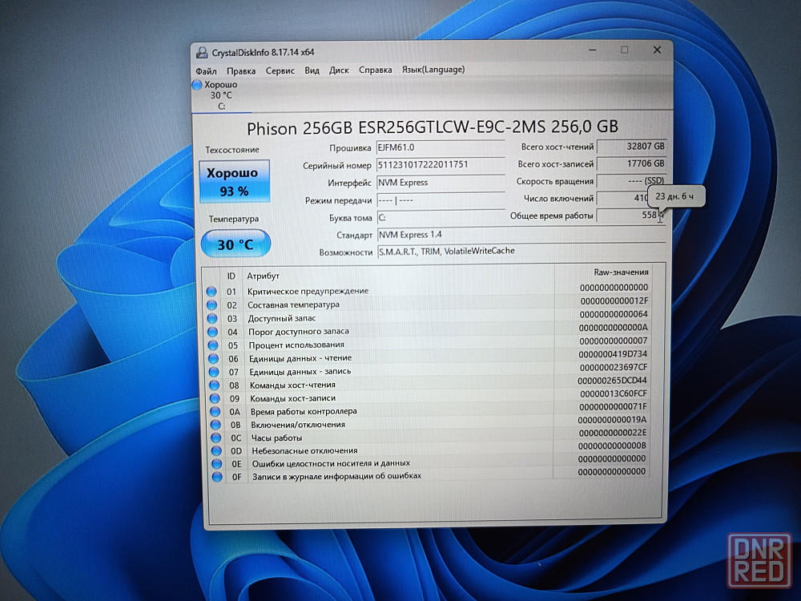Click the Хорошо 93 % health status button
The width and height of the screenshot is (801, 601).
point(234,181)
